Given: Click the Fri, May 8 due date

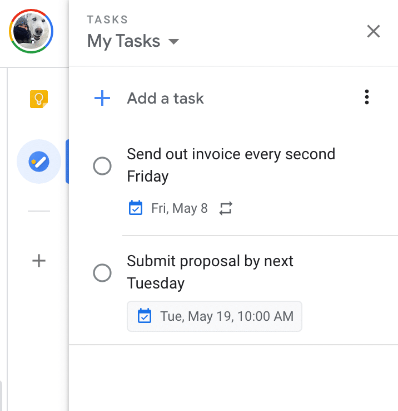Looking at the screenshot, I should (179, 208).
